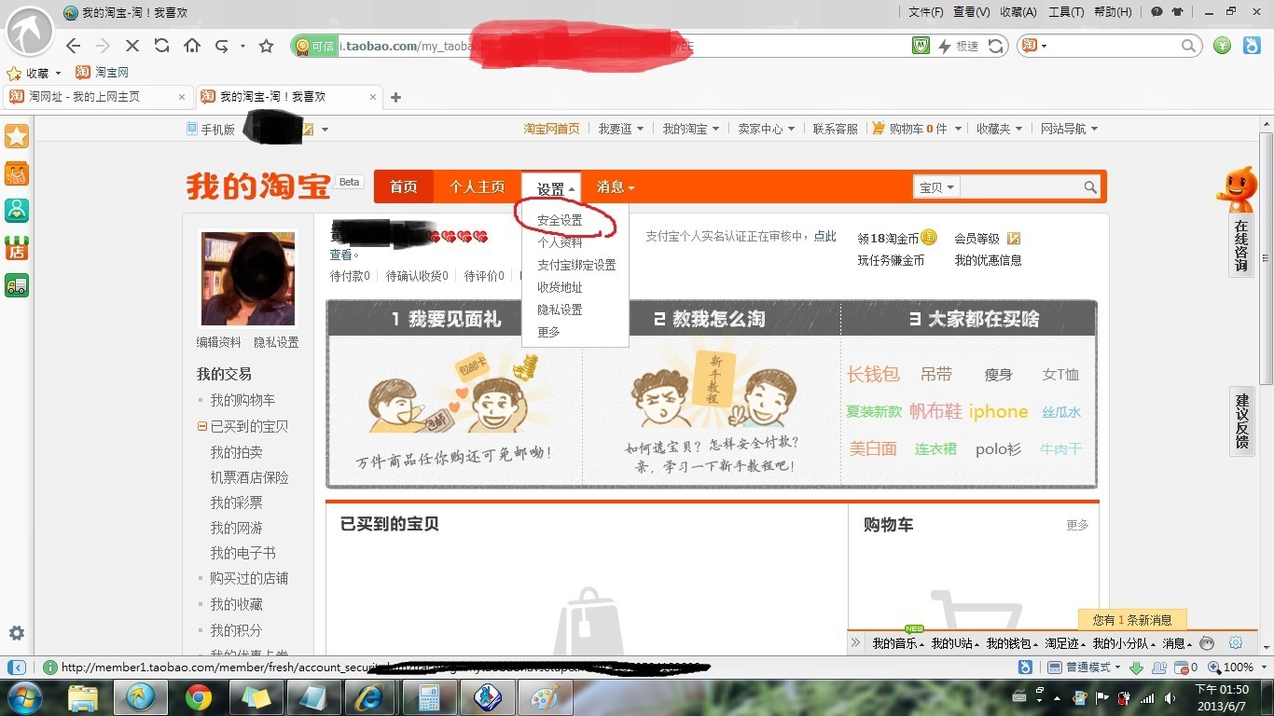Stop loading with the X toolbar button

point(132,46)
